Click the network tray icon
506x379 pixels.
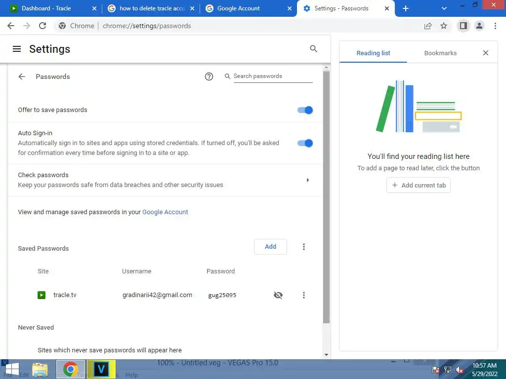pyautogui.click(x=448, y=370)
